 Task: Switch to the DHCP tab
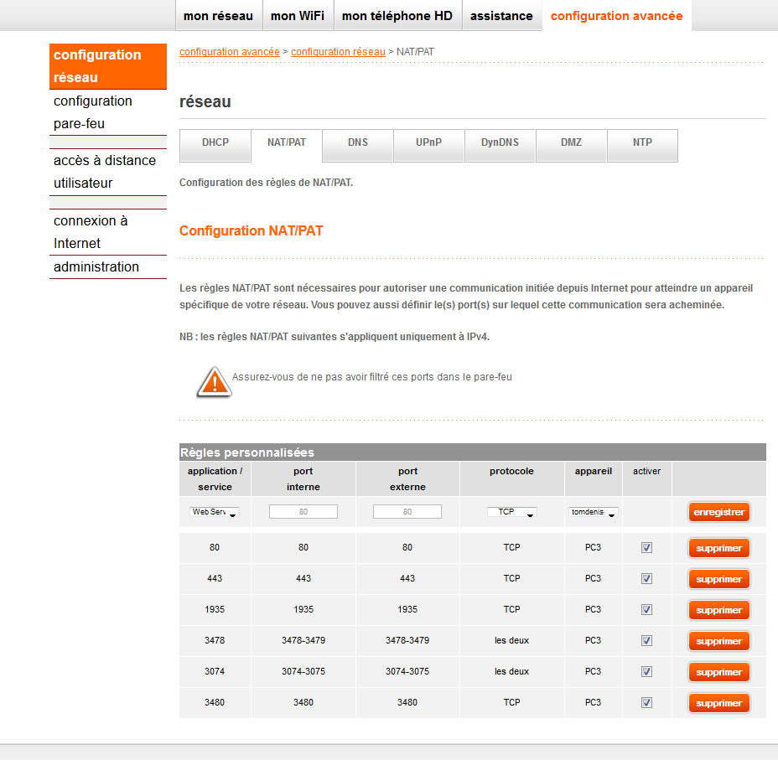tap(215, 143)
